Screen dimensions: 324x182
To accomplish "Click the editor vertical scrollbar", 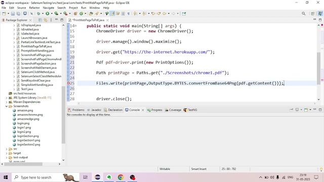I will click(318, 68).
